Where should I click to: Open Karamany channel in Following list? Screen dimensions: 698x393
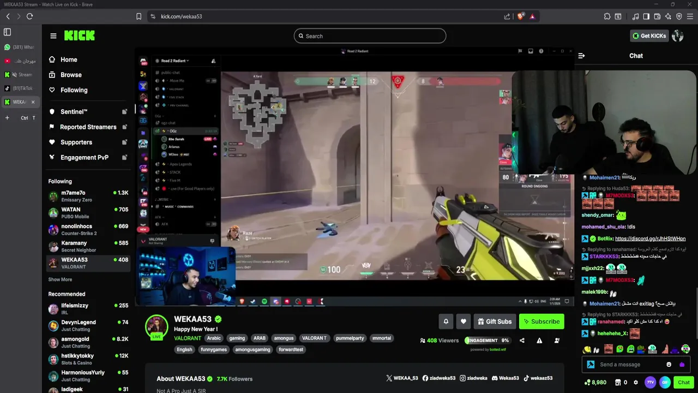(88, 246)
